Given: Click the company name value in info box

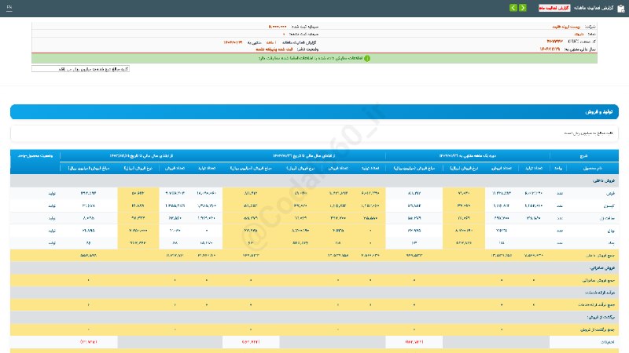Looking at the screenshot, I should point(566,27).
